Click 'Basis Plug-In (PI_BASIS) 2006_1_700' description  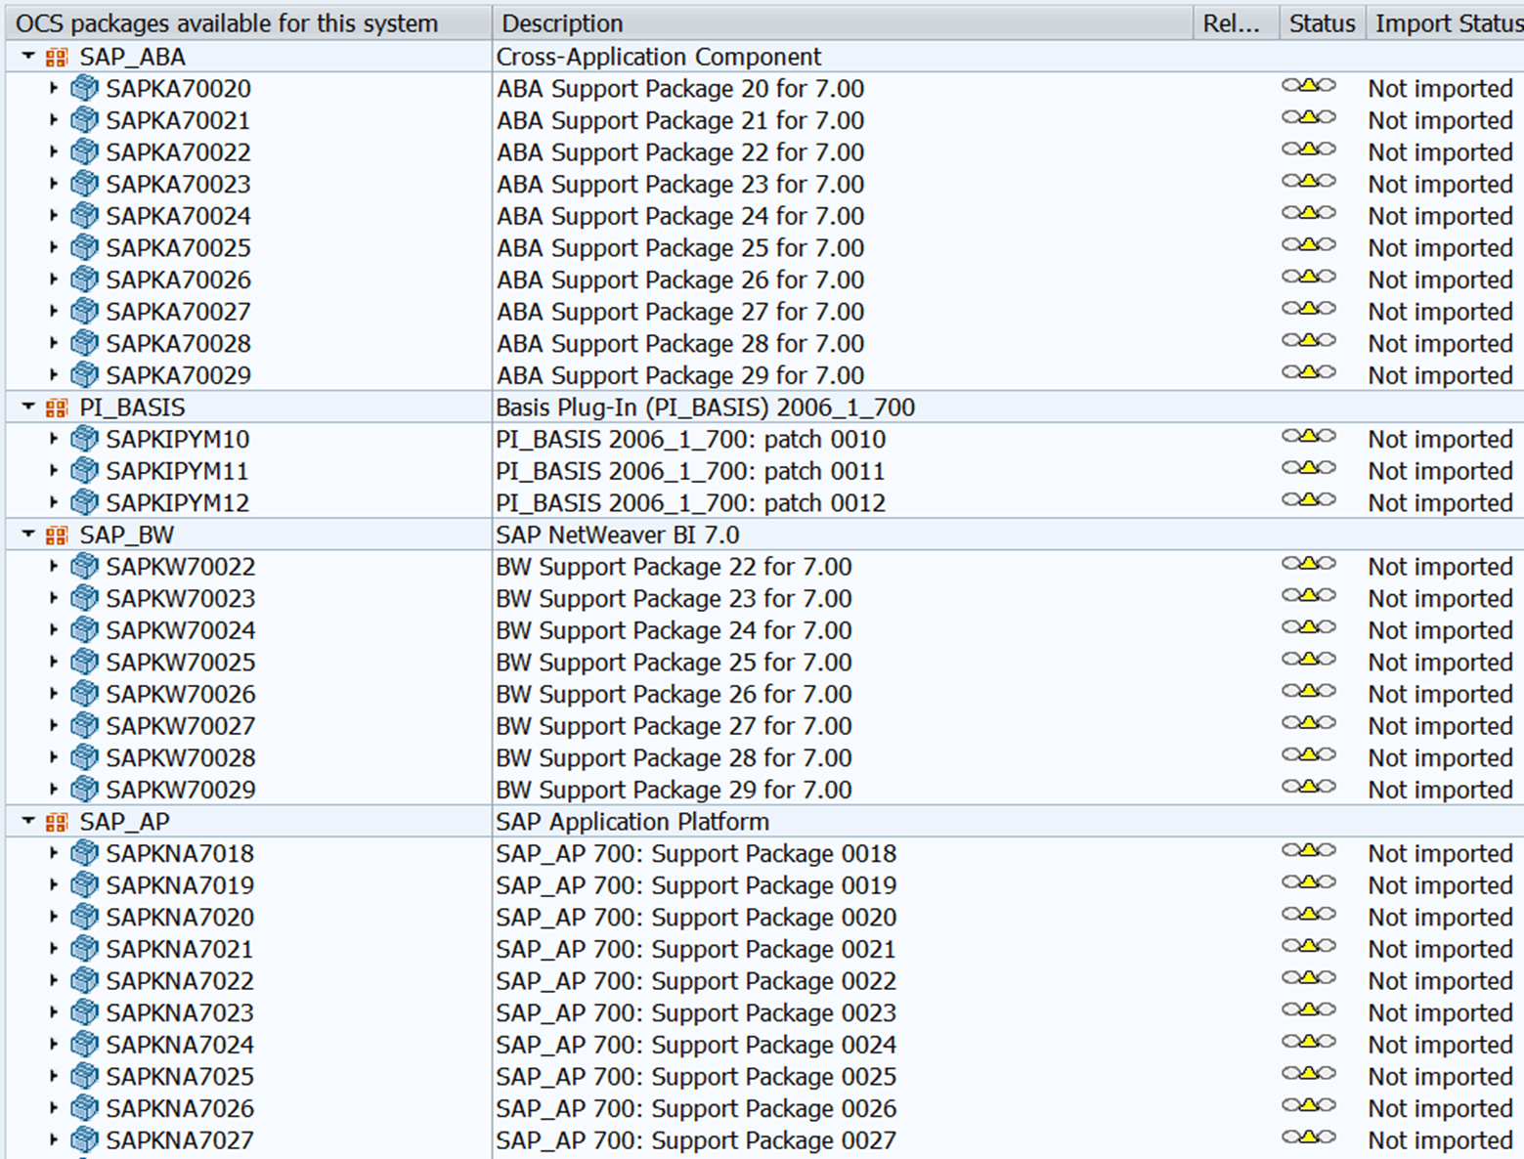[706, 408]
